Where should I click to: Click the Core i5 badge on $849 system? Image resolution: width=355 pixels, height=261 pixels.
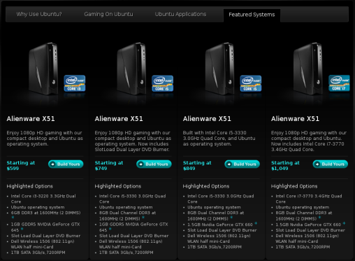click(x=251, y=83)
